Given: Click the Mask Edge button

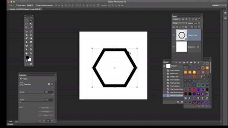Looking at the screenshot, I should click(46, 108).
